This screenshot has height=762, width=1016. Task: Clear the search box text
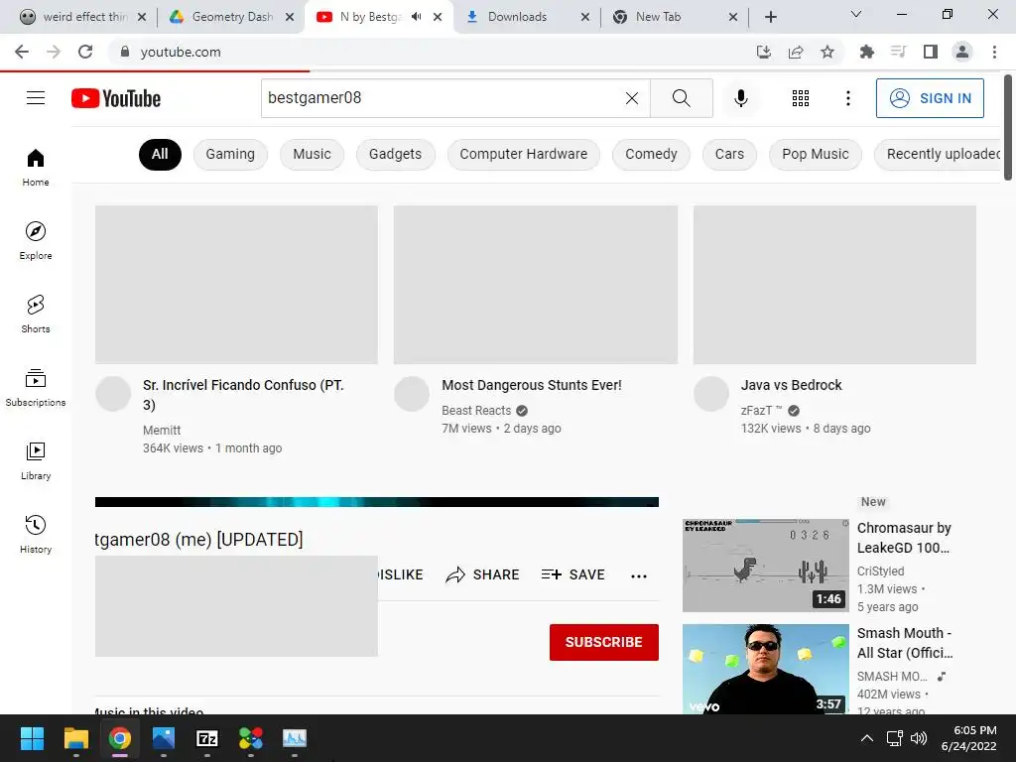632,98
